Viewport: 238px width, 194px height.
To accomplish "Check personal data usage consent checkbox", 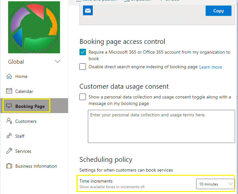I will pyautogui.click(x=83, y=97).
